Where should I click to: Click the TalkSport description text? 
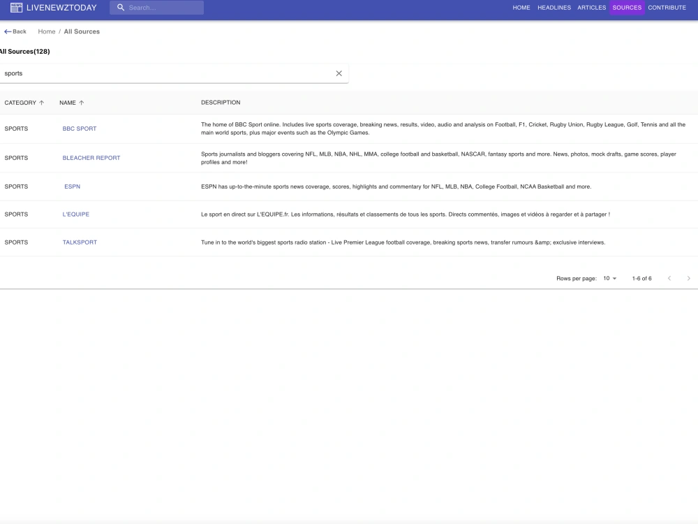click(x=403, y=242)
